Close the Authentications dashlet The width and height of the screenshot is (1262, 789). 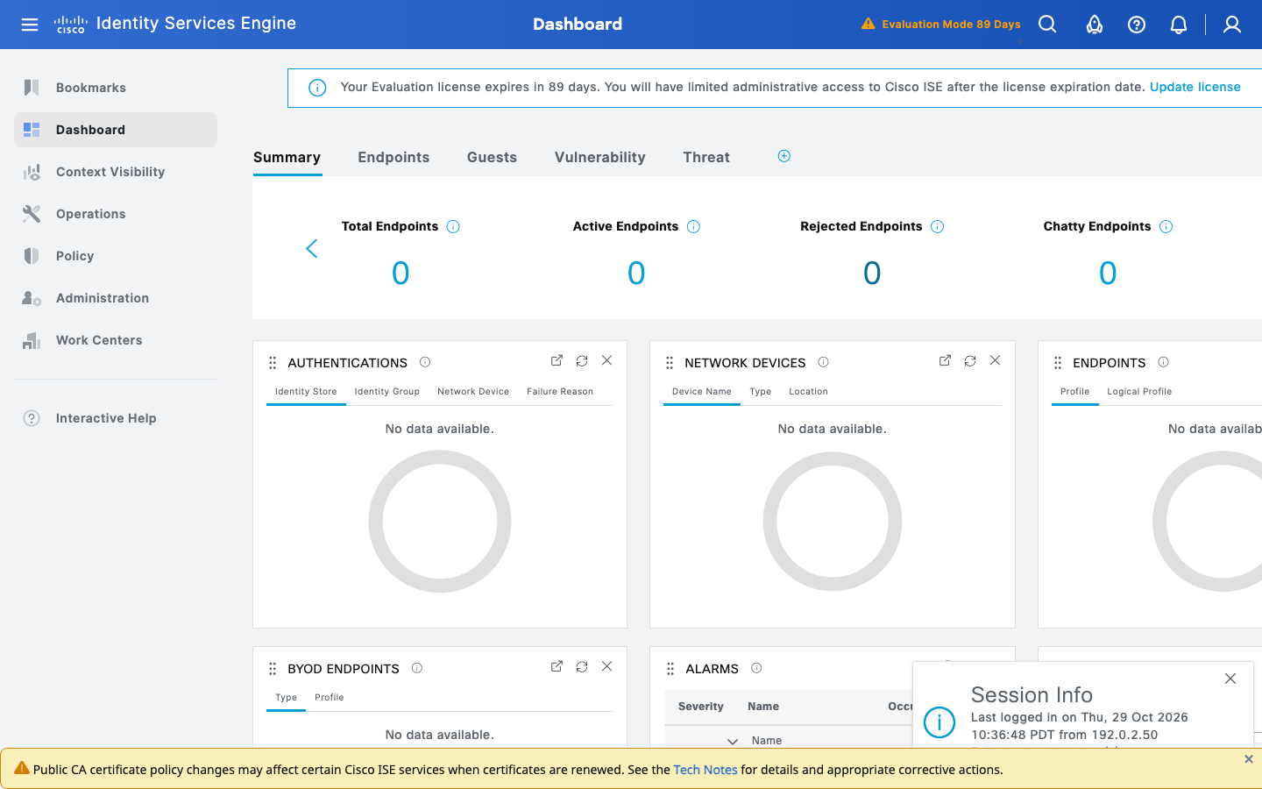pyautogui.click(x=606, y=360)
